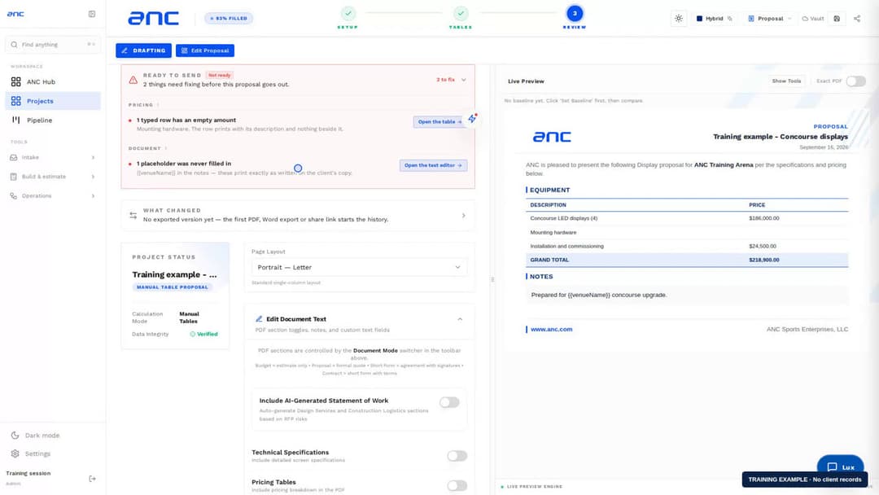Click the Tables step checkmark
This screenshot has width=879, height=495.
pos(461,13)
